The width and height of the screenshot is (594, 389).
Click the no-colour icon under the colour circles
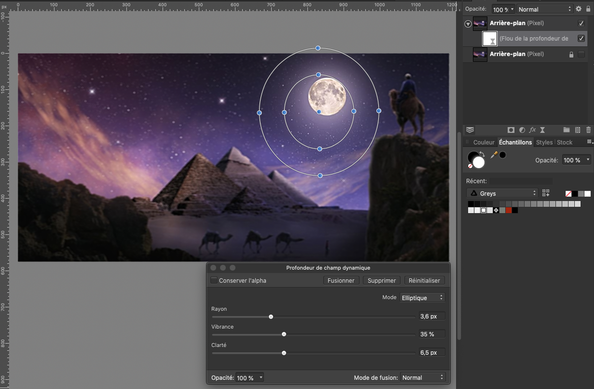click(x=470, y=166)
